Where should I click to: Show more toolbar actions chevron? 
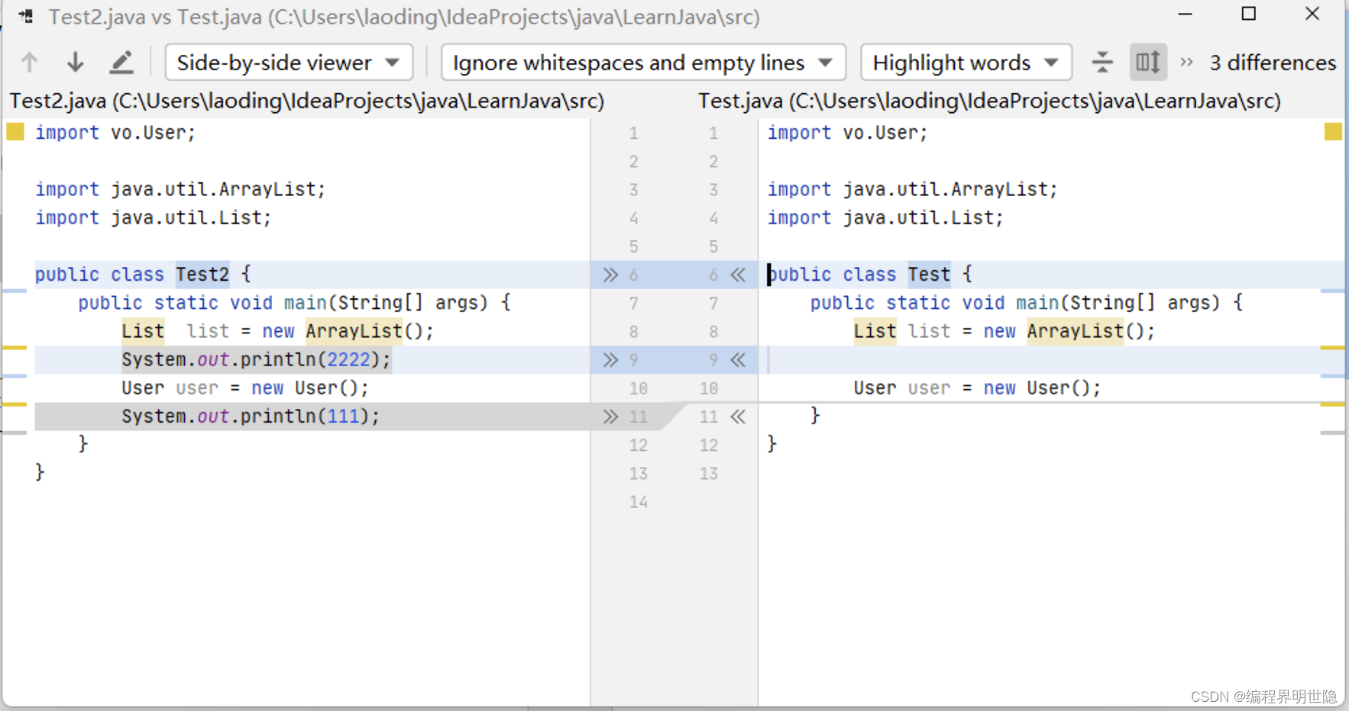1186,63
